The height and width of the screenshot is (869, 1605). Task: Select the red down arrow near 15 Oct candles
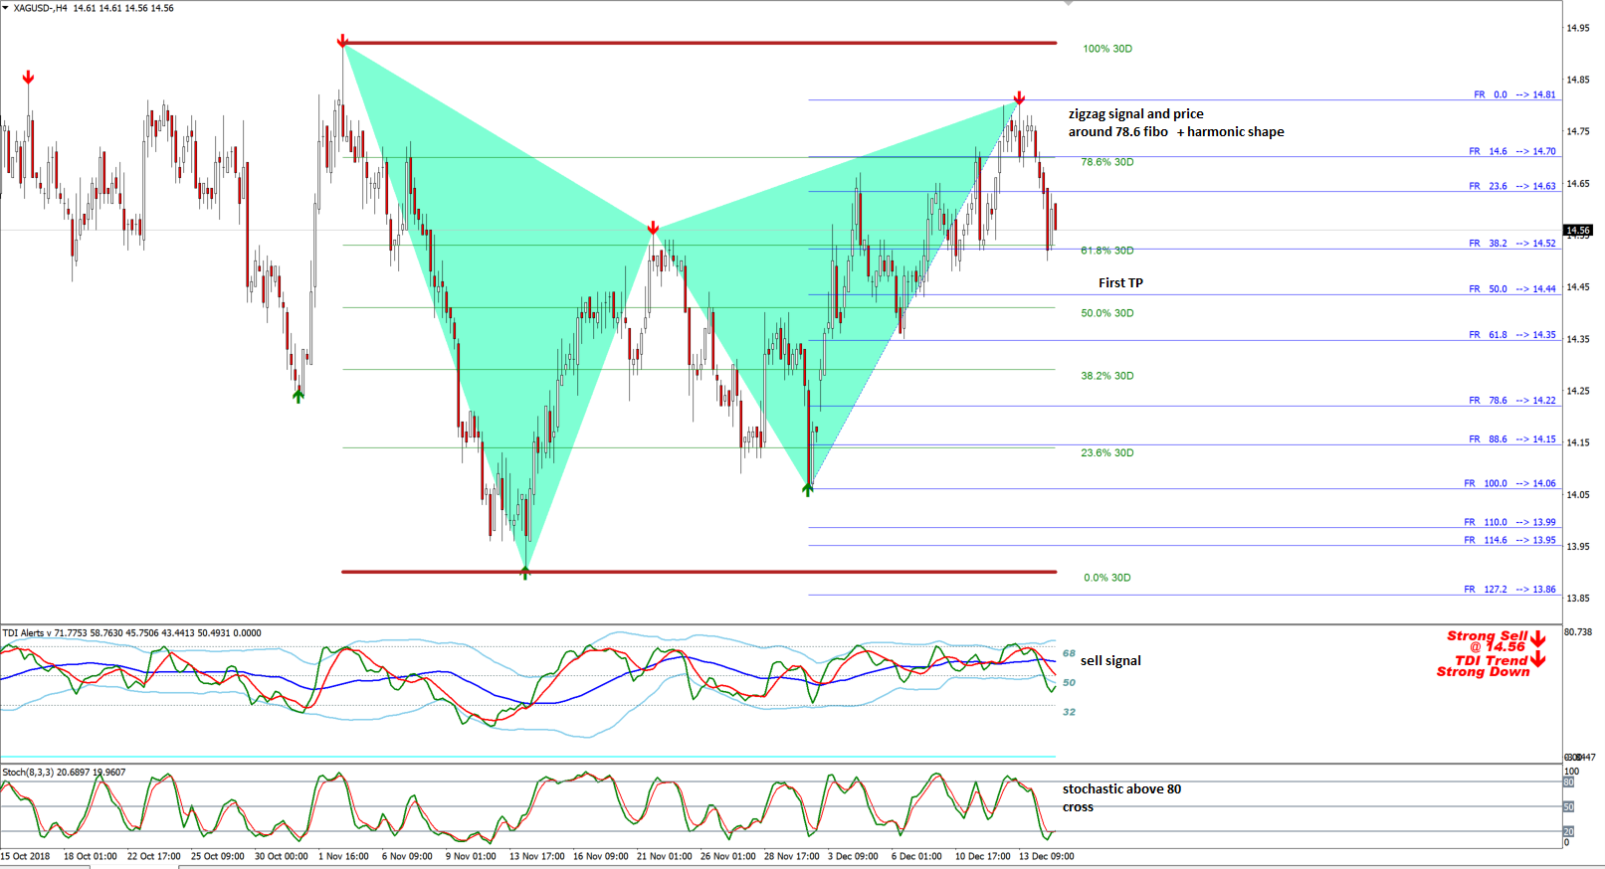[29, 77]
